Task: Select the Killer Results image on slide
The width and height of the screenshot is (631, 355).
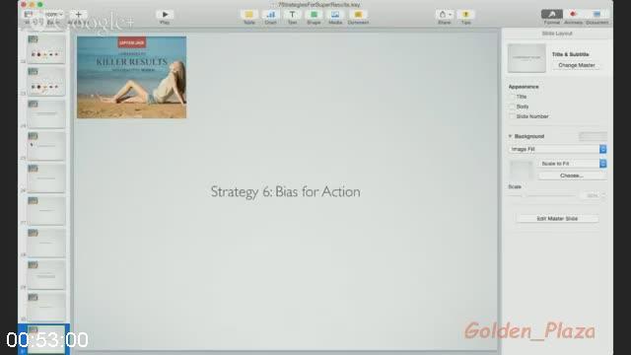Action: (131, 78)
